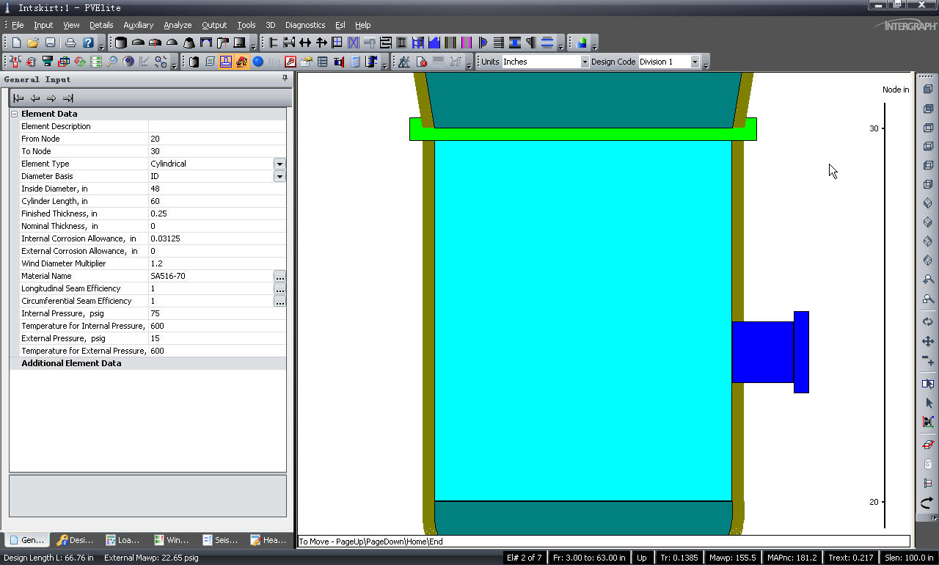Click the crossed-pattern packing detail icon
Image resolution: width=939 pixels, height=565 pixels.
[x=353, y=43]
